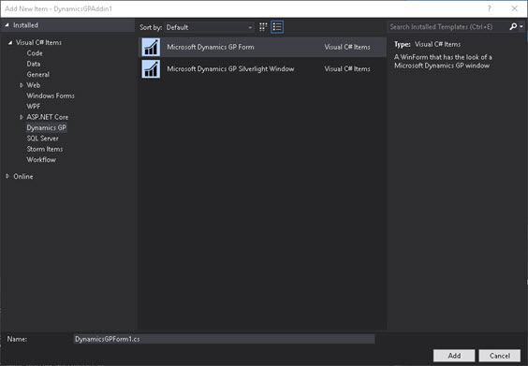528x366 pixels.
Task: Click the search magnifier icon
Action: click(513, 26)
